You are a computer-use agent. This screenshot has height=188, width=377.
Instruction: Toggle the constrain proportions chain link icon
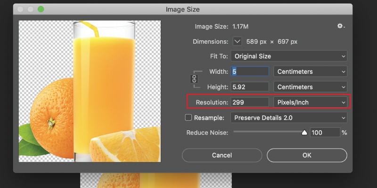(x=194, y=79)
